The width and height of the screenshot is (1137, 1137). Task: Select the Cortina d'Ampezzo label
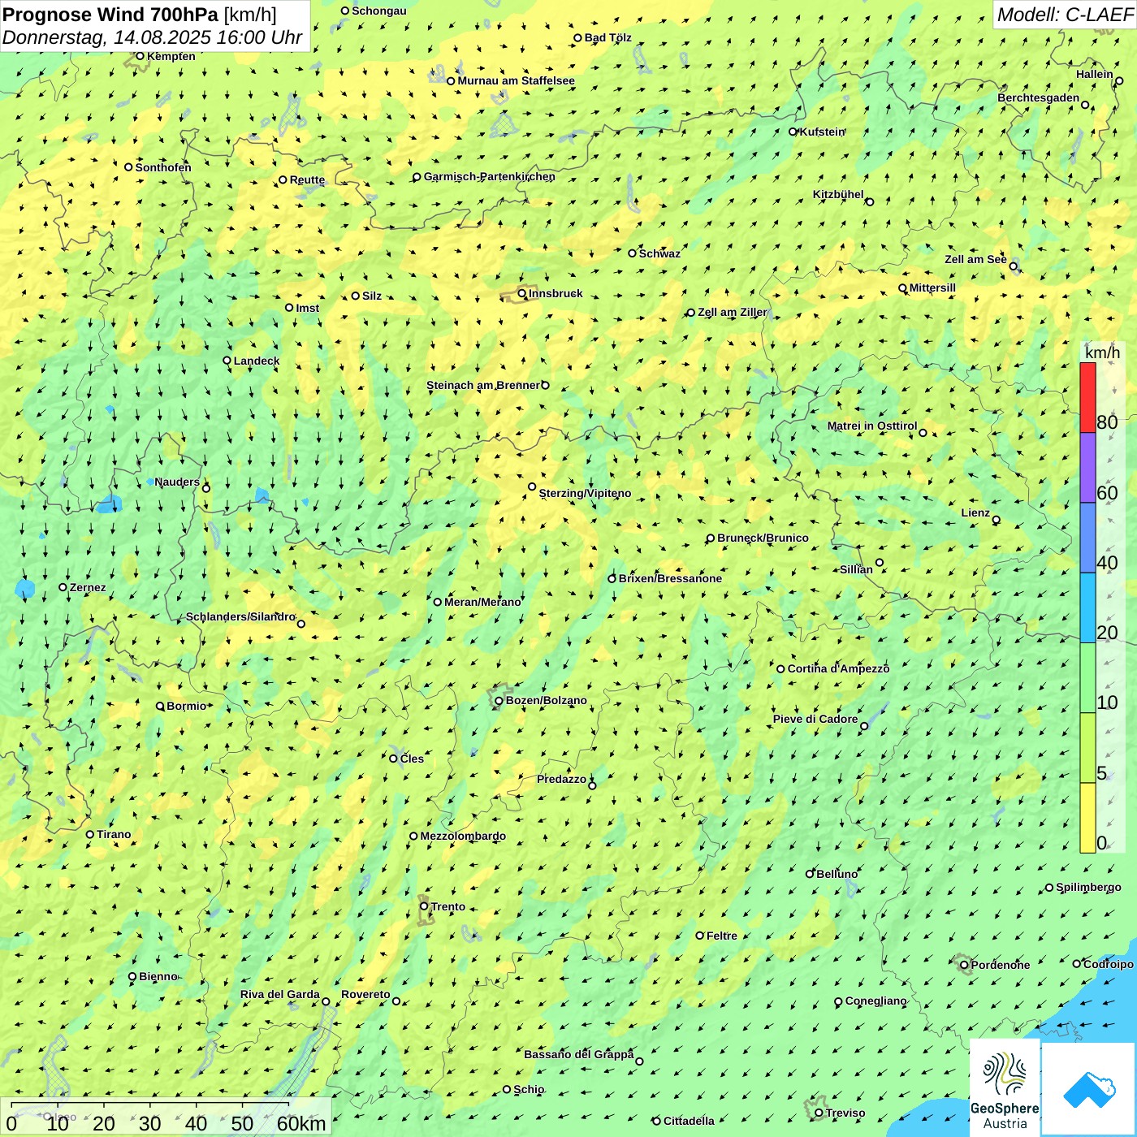click(x=838, y=668)
